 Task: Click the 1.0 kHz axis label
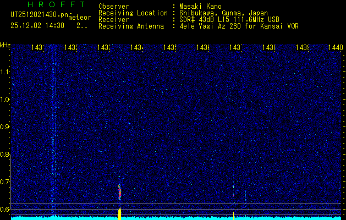click(6, 100)
